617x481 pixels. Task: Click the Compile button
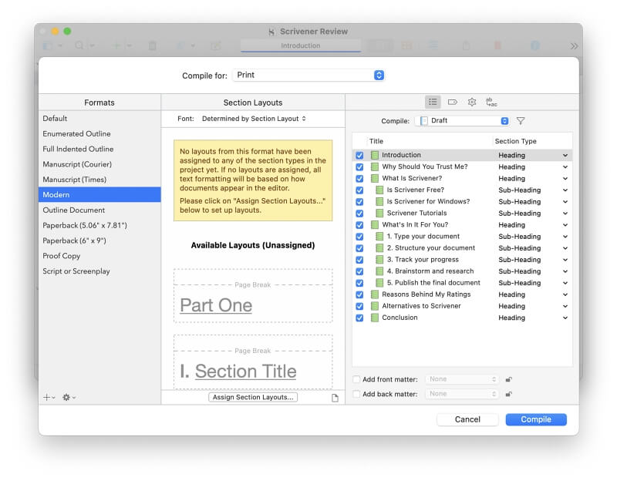(536, 419)
